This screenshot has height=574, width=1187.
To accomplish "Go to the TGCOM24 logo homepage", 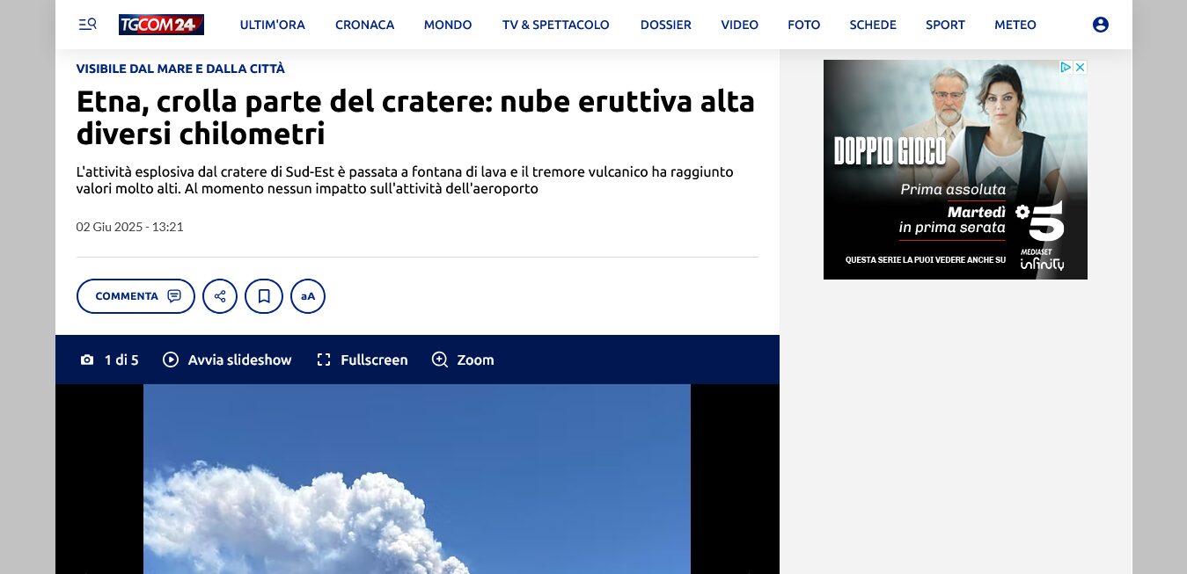I will pyautogui.click(x=161, y=25).
